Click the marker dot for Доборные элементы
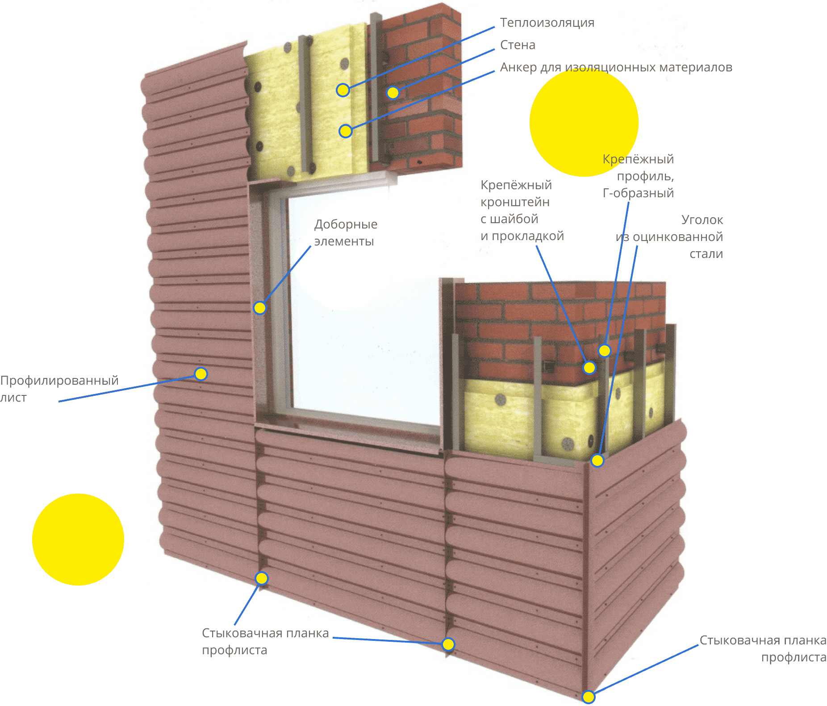The image size is (827, 706). (259, 308)
